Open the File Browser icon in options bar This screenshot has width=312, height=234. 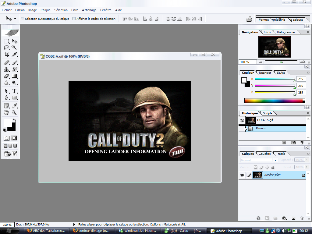coord(249,19)
